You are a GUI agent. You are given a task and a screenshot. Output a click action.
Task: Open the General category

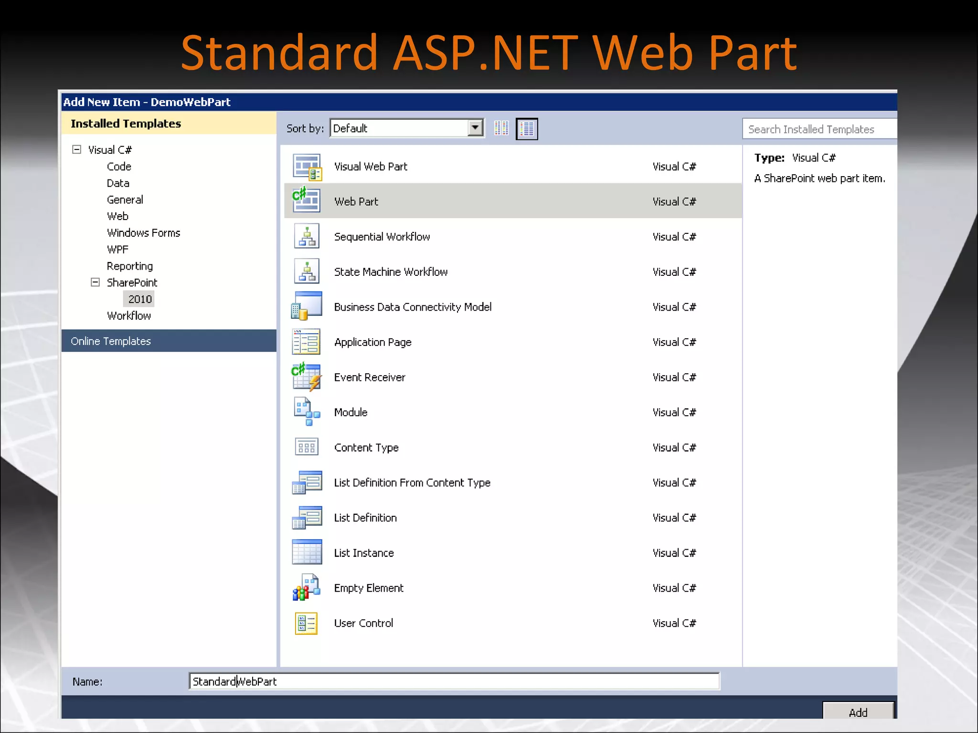(125, 199)
